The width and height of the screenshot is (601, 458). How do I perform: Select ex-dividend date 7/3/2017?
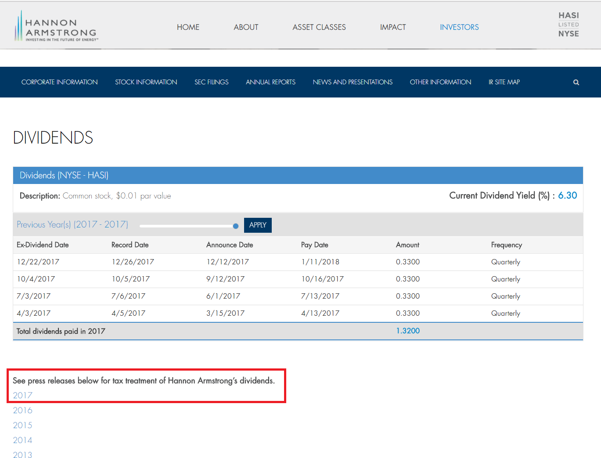click(x=33, y=296)
